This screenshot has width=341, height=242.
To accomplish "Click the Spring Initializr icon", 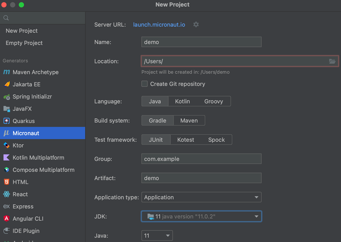I will coord(6,97).
